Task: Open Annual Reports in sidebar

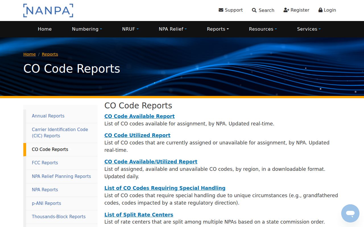Action: pos(62,116)
